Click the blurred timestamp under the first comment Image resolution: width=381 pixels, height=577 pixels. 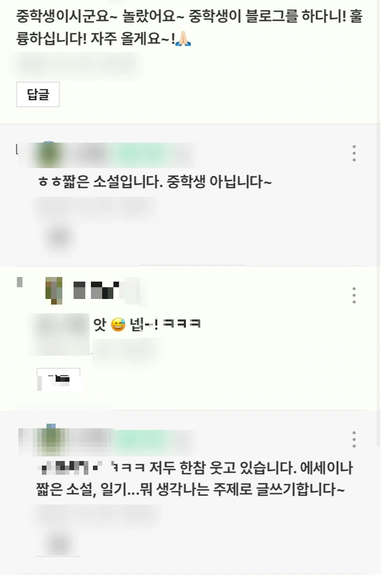[78, 65]
